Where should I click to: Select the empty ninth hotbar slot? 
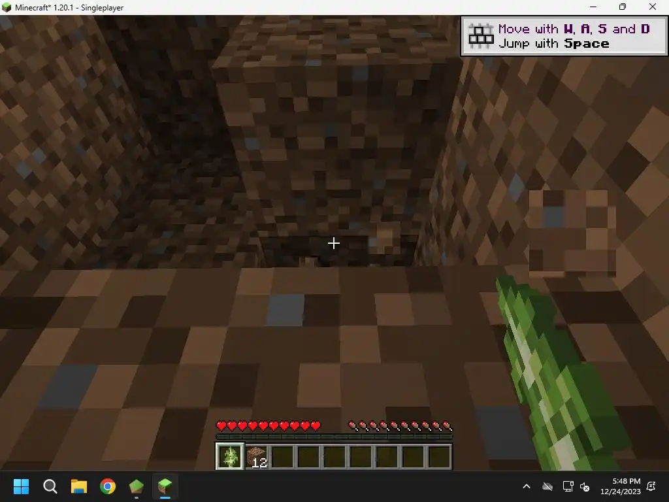click(440, 457)
